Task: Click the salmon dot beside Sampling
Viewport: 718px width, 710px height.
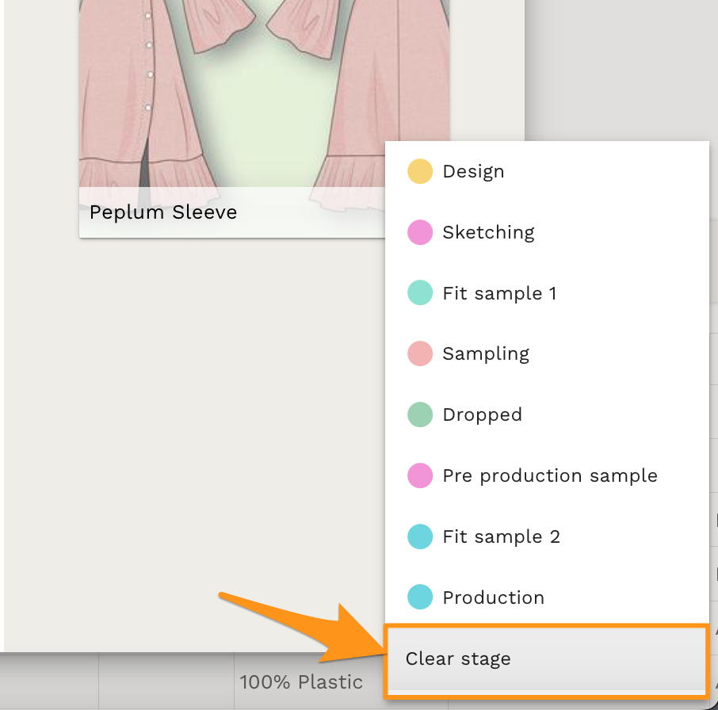Action: pyautogui.click(x=420, y=354)
